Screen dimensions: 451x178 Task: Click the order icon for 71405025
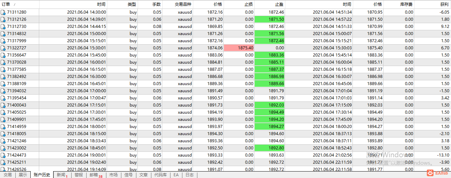(x=3, y=112)
